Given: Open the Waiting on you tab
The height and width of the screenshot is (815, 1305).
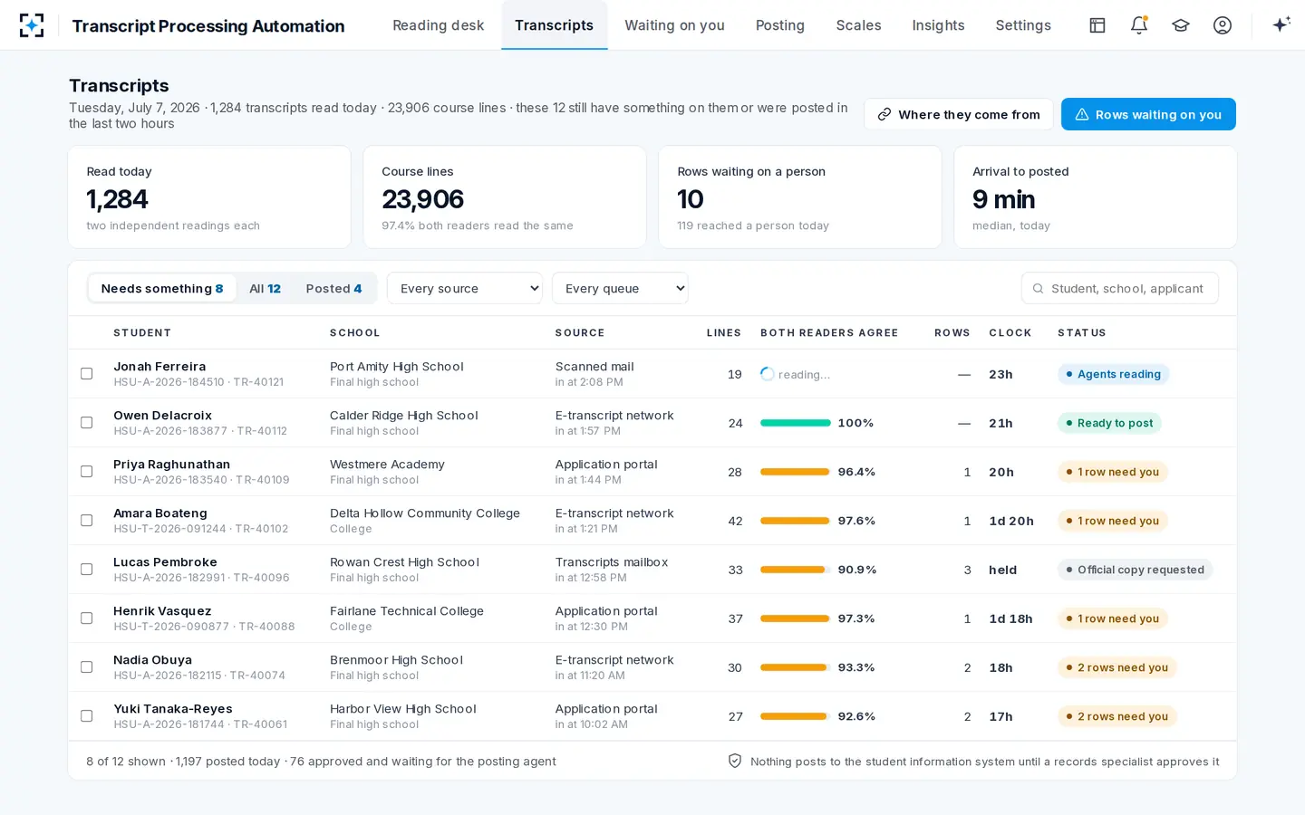Looking at the screenshot, I should click(x=674, y=25).
